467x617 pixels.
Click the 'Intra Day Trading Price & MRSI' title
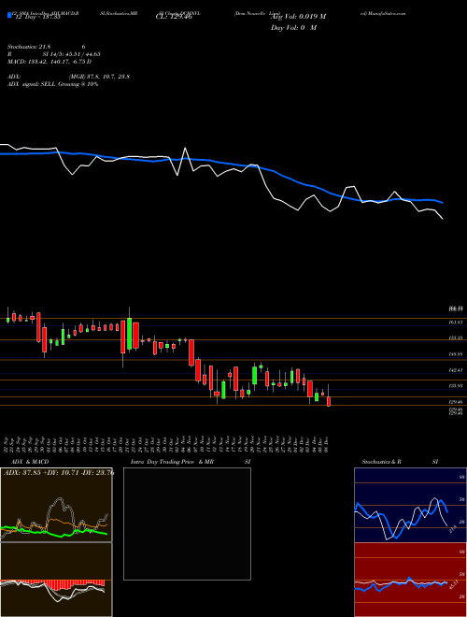191,462
